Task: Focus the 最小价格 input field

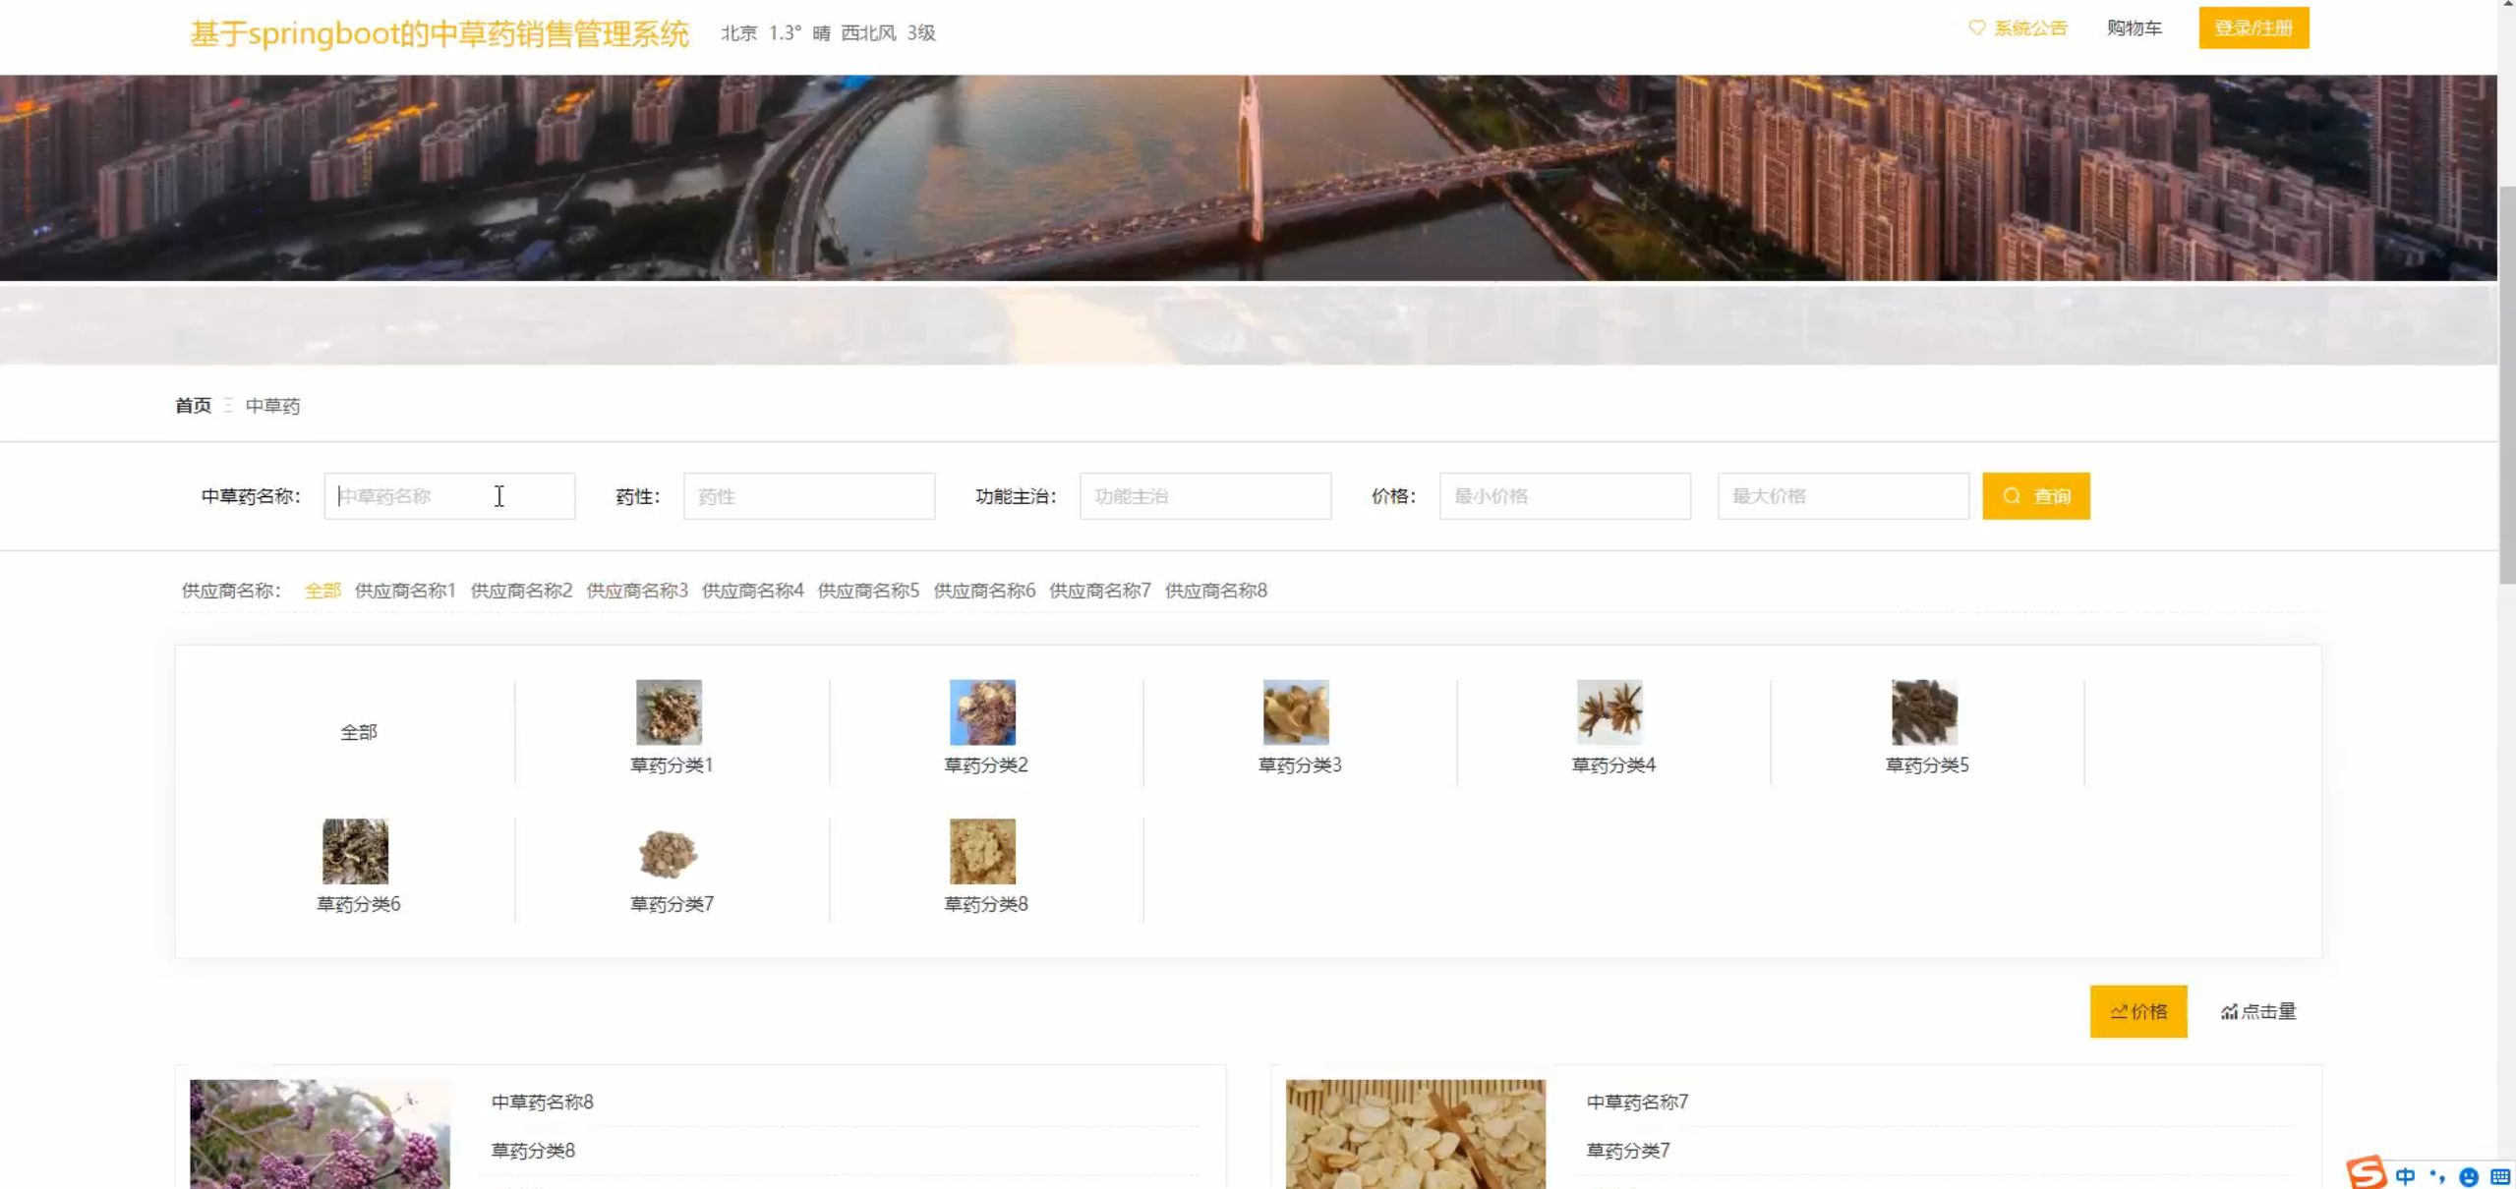Action: click(x=1563, y=496)
